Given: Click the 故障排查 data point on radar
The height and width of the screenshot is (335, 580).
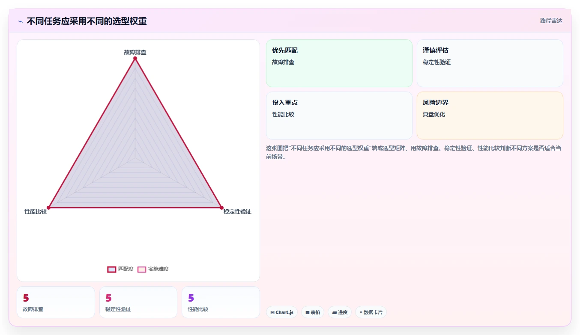Looking at the screenshot, I should click(x=135, y=58).
